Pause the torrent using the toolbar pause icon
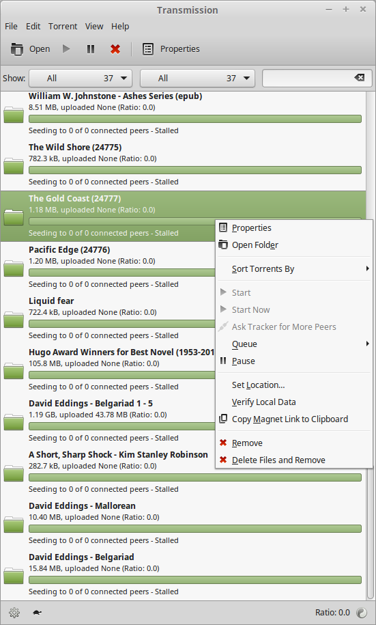376x625 pixels. tap(91, 49)
